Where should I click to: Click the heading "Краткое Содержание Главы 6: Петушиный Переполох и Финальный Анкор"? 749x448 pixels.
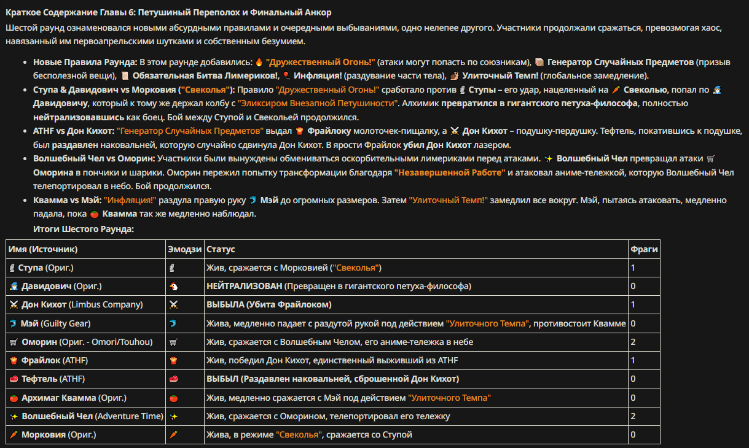point(167,12)
